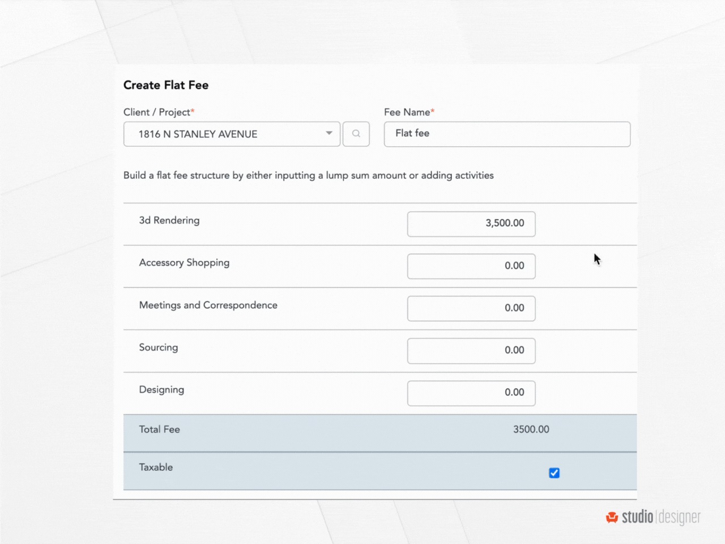Viewport: 725px width, 544px height.
Task: Uncheck the Taxable checkbox
Action: click(554, 473)
